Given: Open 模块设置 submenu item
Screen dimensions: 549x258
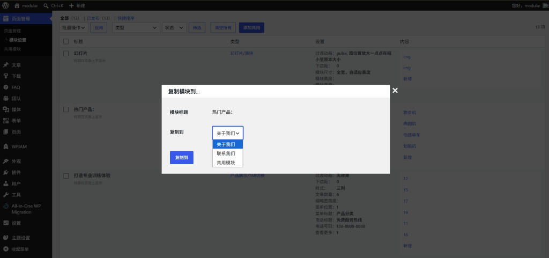Looking at the screenshot, I should [x=18, y=40].
